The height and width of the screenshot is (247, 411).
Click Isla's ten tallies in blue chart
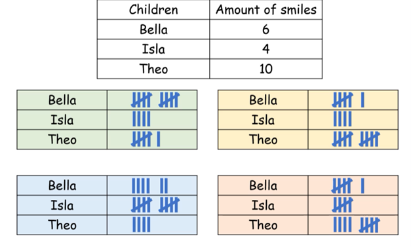[155, 205]
